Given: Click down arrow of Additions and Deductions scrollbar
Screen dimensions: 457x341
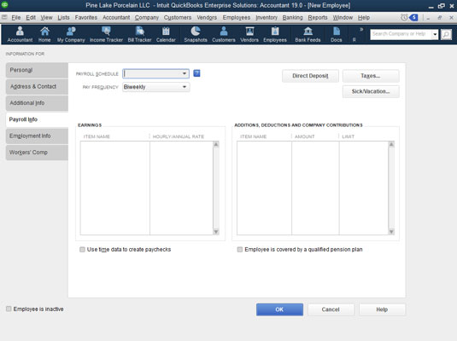Looking at the screenshot, I should (x=391, y=232).
